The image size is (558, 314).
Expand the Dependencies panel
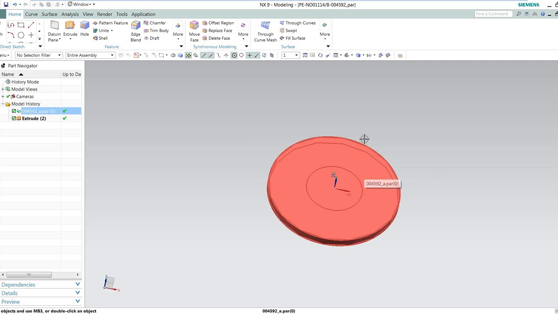tap(41, 285)
